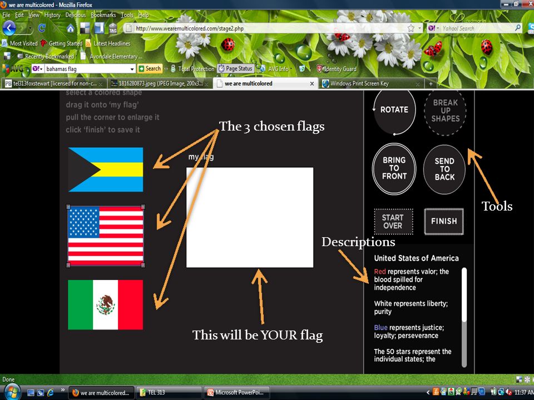This screenshot has width=534, height=400.
Task: Click the SEND TO BACK button
Action: pyautogui.click(x=444, y=169)
